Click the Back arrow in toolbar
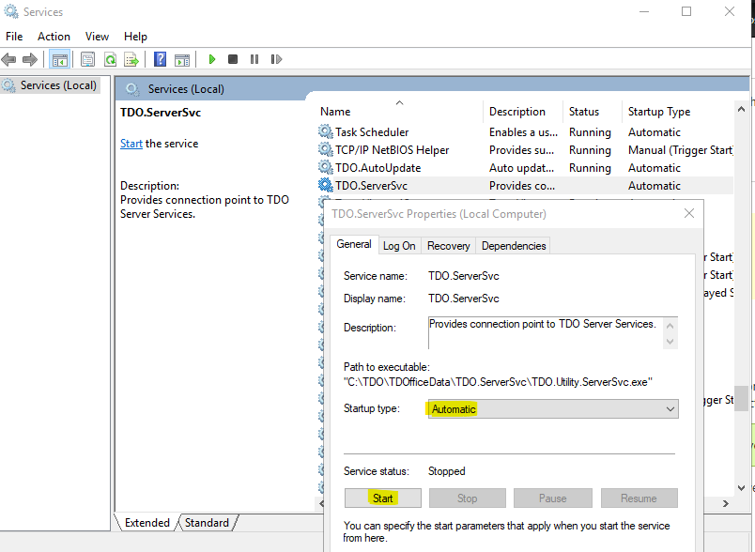 pos(9,59)
